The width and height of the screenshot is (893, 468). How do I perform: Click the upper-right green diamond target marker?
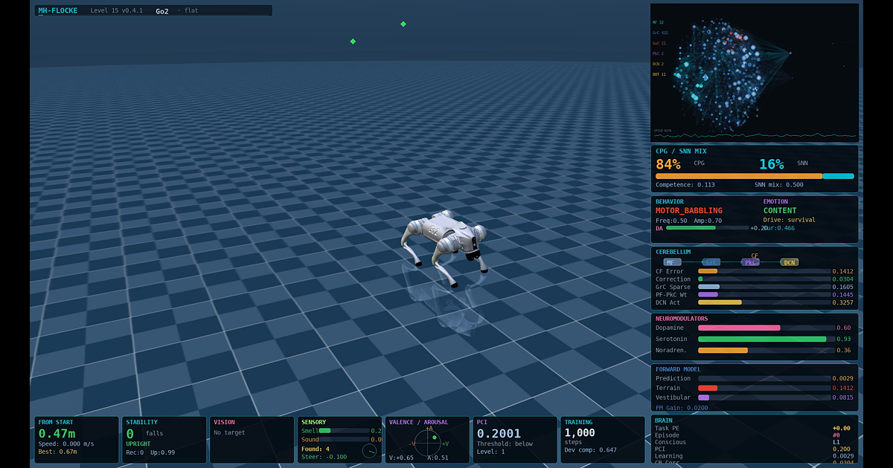pyautogui.click(x=403, y=24)
